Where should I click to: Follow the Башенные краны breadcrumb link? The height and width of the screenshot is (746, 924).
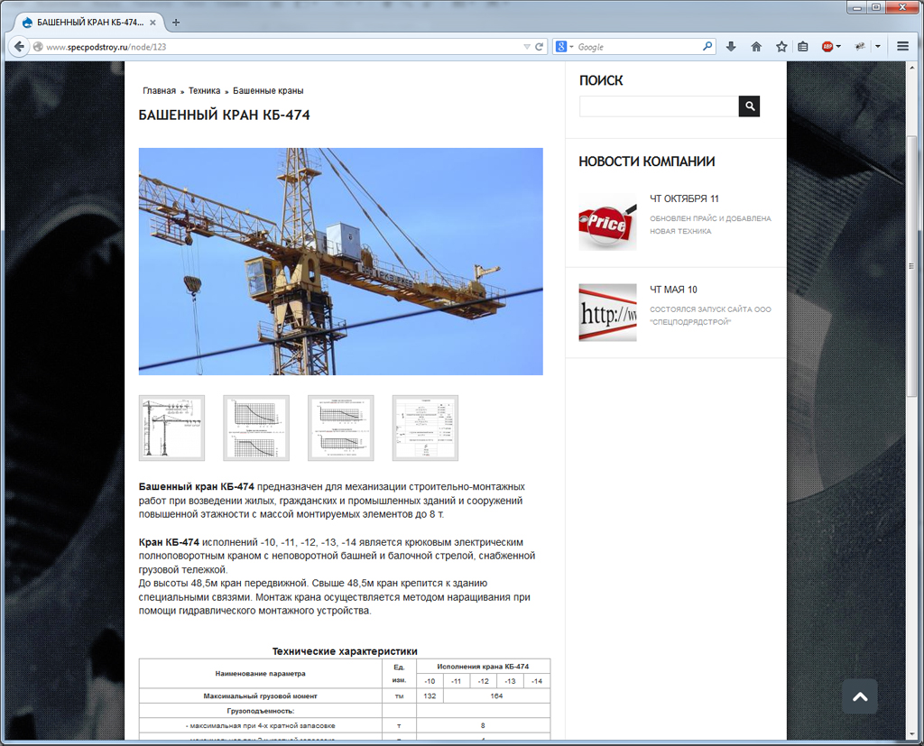coord(268,91)
